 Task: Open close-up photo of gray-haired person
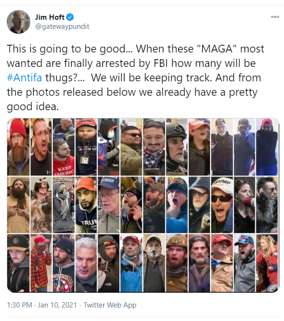tap(86, 263)
